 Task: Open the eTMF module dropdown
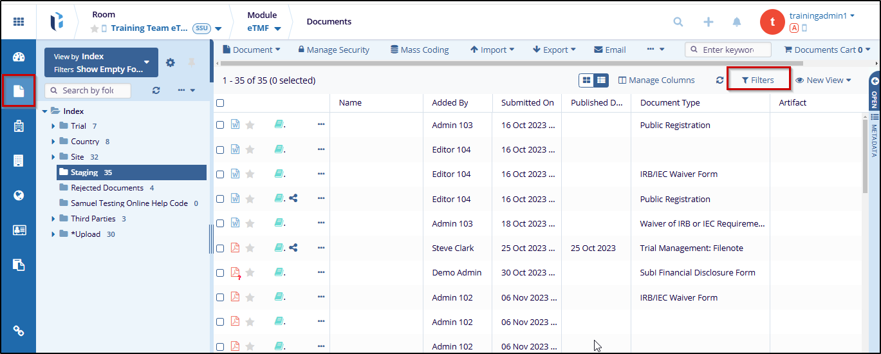tap(264, 28)
